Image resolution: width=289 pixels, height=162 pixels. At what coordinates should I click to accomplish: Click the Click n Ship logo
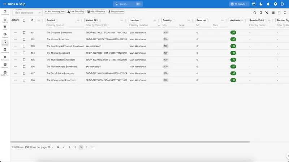(x=17, y=4)
